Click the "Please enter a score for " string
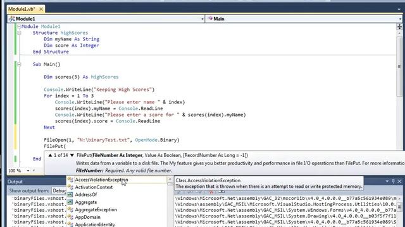Viewport: 405px width, 227px height. point(142,115)
